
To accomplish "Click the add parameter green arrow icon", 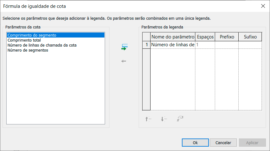I will pyautogui.click(x=124, y=47).
